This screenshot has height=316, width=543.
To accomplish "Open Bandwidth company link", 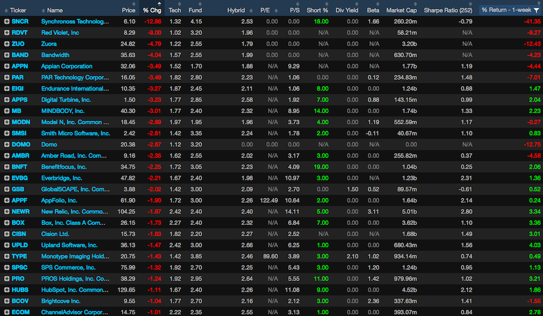I will [x=55, y=55].
